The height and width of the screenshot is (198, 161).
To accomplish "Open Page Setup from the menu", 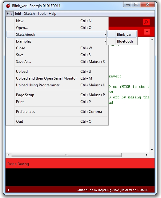I will (x=57, y=95).
